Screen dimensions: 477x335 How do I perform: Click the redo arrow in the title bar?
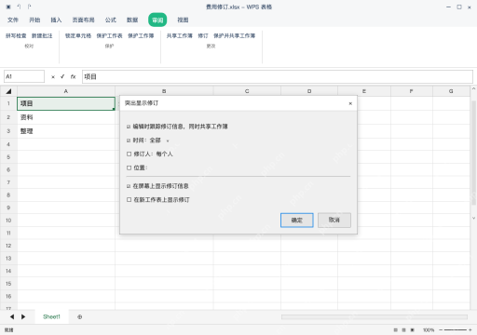point(29,7)
